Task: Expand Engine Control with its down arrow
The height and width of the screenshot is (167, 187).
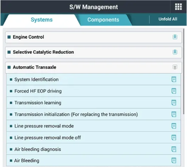Action: (x=175, y=37)
